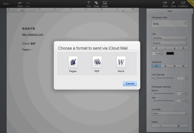Viewport: 194px width, 133px height.
Task: Open the Shape tool
Action: 96,4
